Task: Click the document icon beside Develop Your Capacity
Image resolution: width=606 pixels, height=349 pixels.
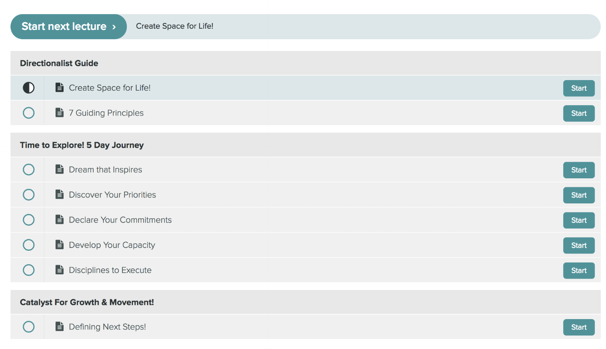Action: [59, 244]
